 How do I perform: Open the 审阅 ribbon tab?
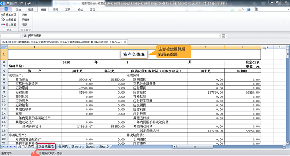[x=56, y=10]
